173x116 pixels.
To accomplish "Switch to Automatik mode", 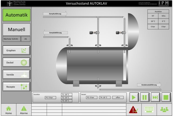I will (x=16, y=15).
